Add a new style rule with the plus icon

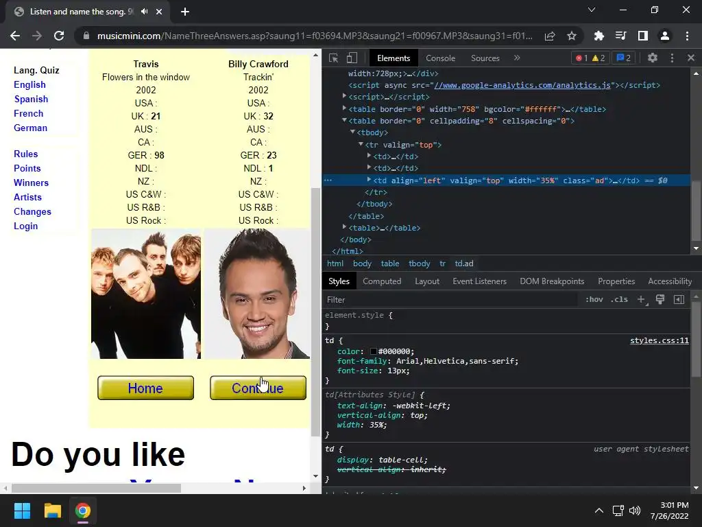[x=642, y=299]
